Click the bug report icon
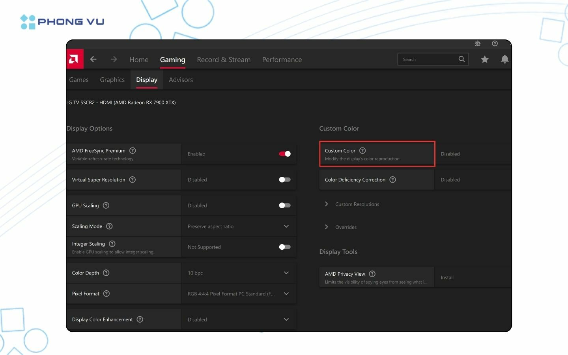568x355 pixels. [x=478, y=43]
